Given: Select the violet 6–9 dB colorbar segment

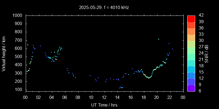Looking at the screenshot, I should click(191, 88).
